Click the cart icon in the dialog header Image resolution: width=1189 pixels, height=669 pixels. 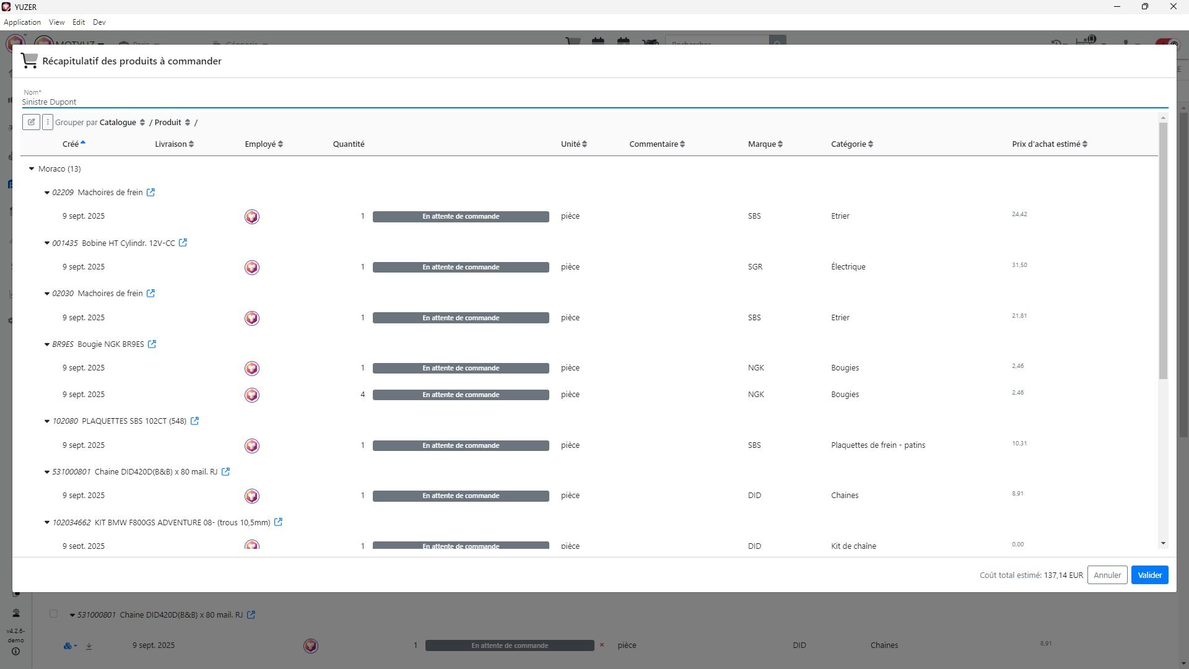[29, 61]
